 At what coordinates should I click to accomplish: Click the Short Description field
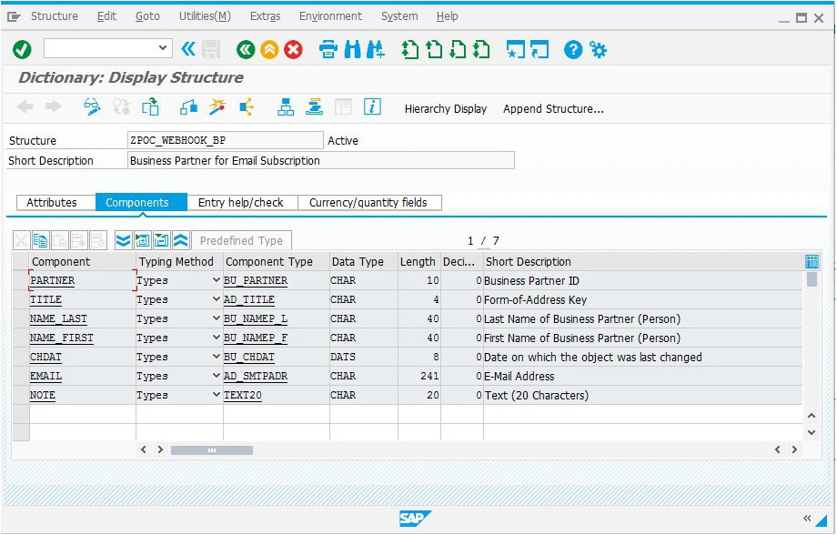click(x=321, y=161)
